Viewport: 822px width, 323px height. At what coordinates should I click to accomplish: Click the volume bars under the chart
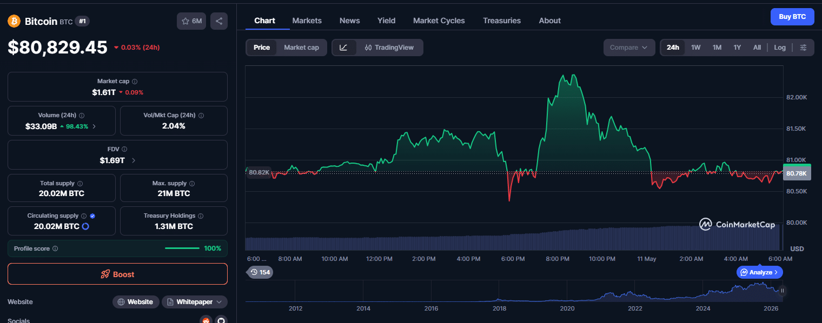coord(514,239)
